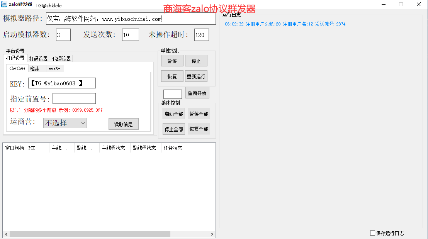Pause everything with 暂停全部

(x=199, y=114)
